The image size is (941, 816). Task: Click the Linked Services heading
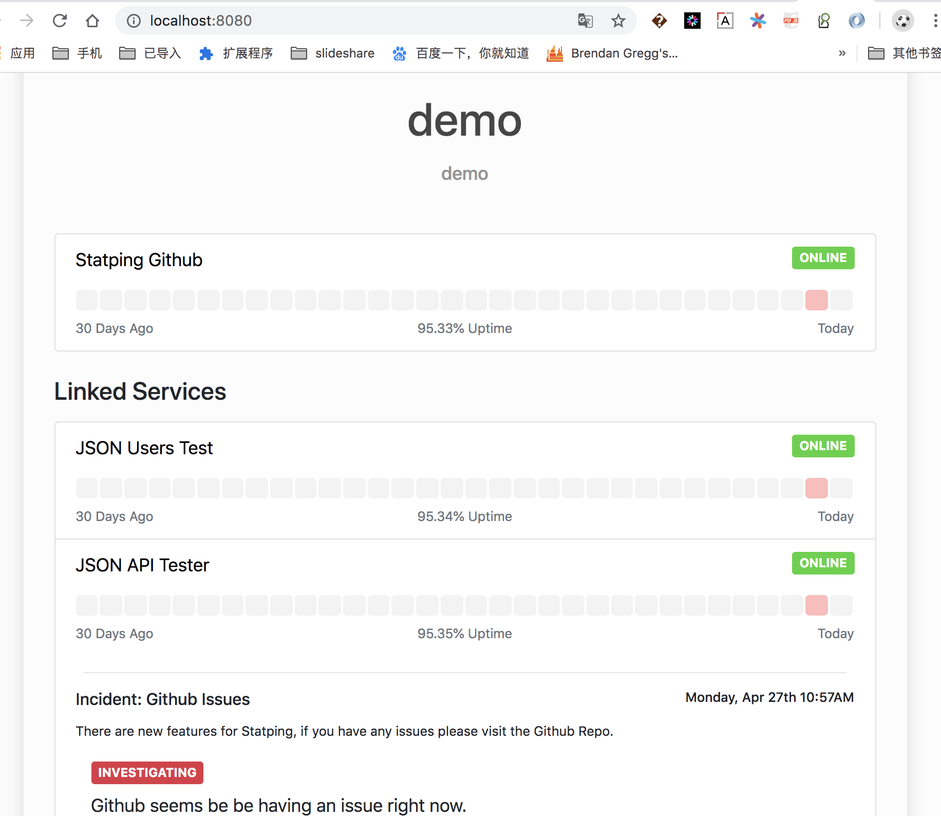[x=140, y=392]
